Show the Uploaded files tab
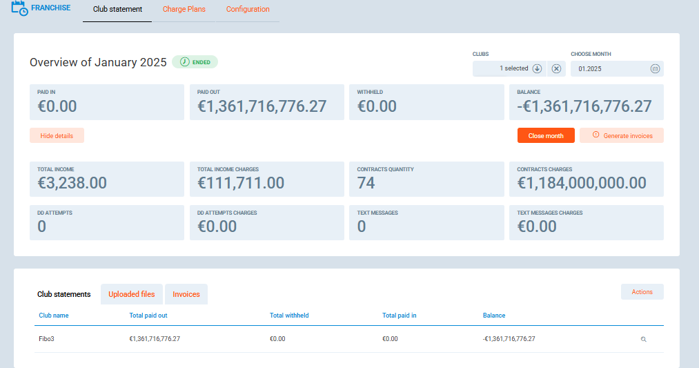Viewport: 699px width, 368px height. [132, 294]
